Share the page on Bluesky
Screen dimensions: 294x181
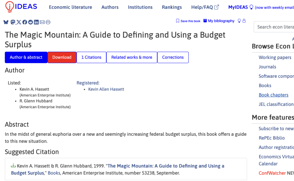[6, 22]
